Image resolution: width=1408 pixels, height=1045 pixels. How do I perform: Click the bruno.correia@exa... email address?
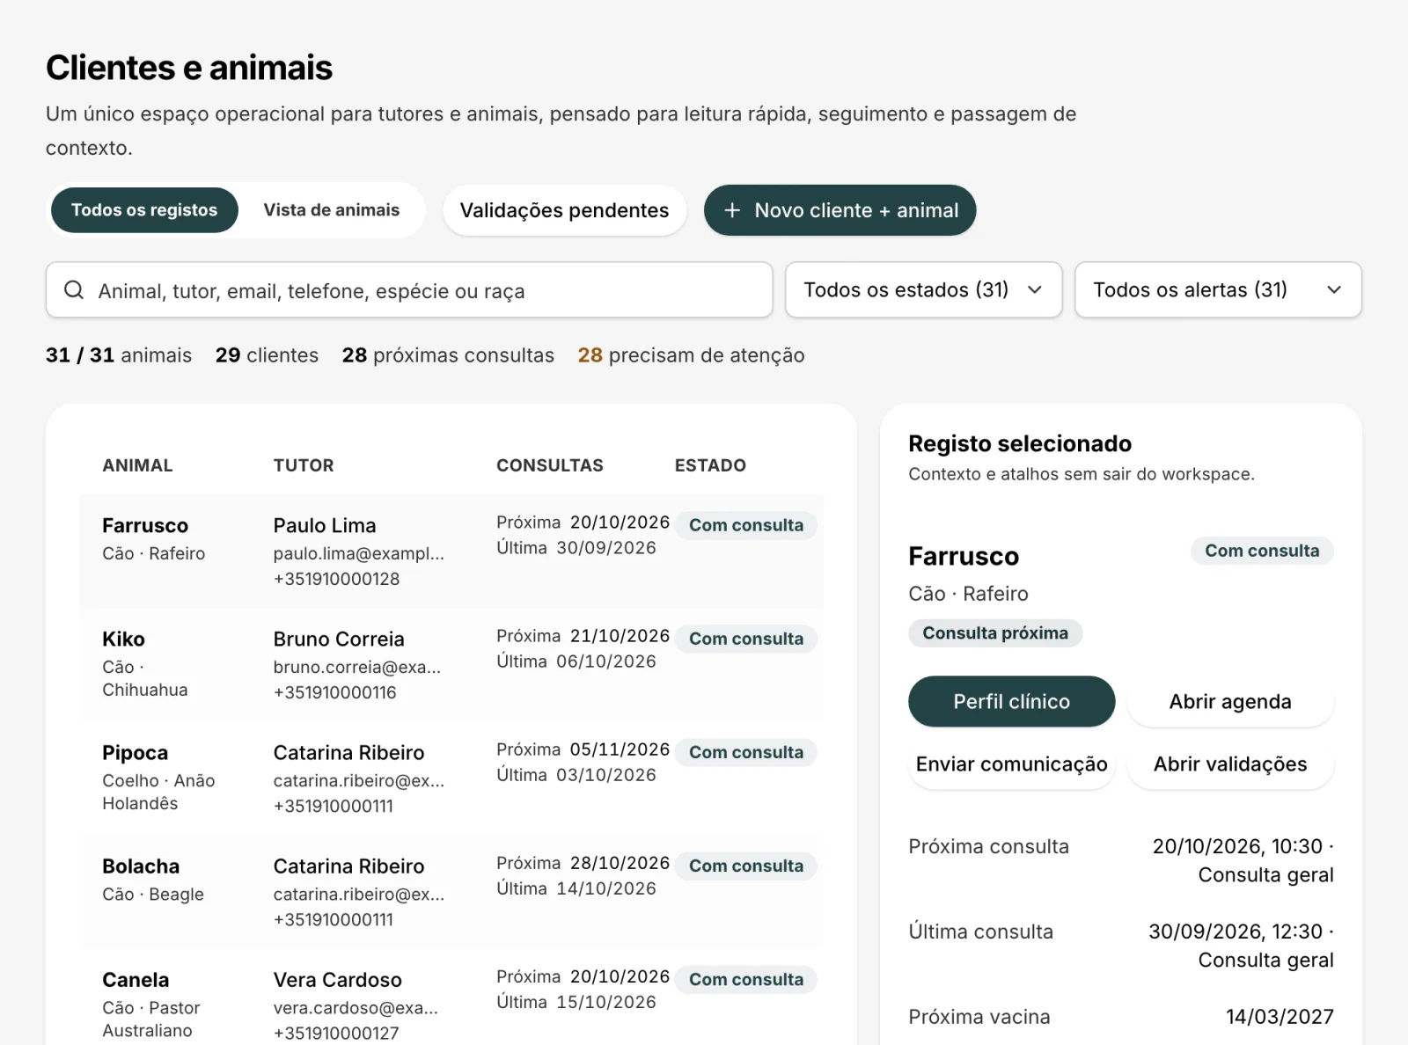[357, 667]
